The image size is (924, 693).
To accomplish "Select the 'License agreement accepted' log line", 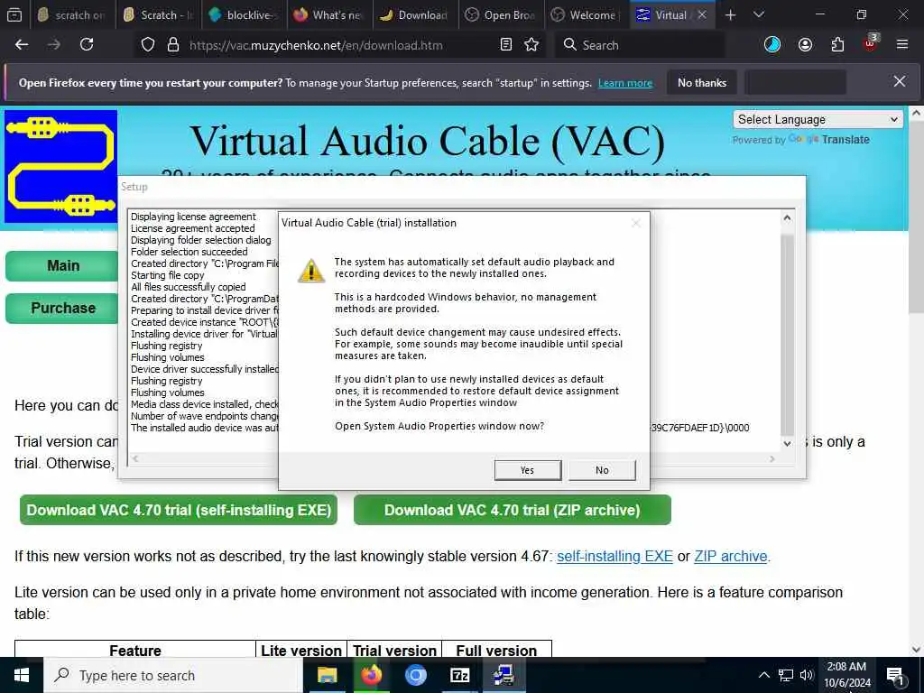I will (x=193, y=228).
